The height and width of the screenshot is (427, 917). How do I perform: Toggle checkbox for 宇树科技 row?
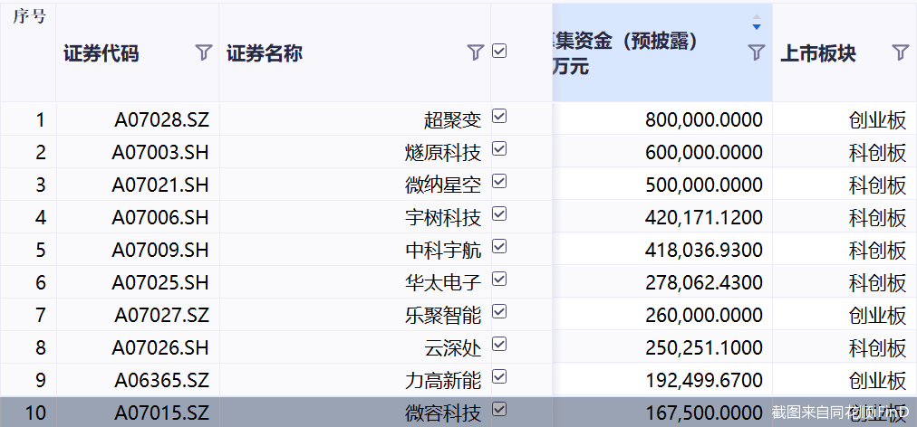[x=499, y=214]
